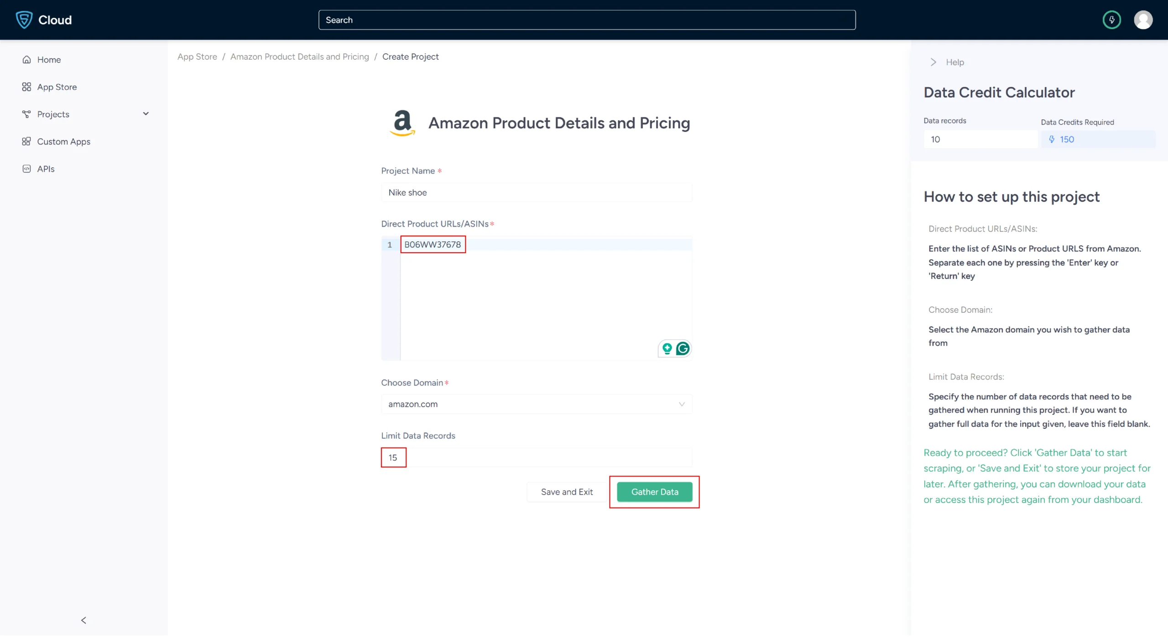This screenshot has width=1168, height=637.
Task: Click the Help label in right panel
Action: (955, 62)
